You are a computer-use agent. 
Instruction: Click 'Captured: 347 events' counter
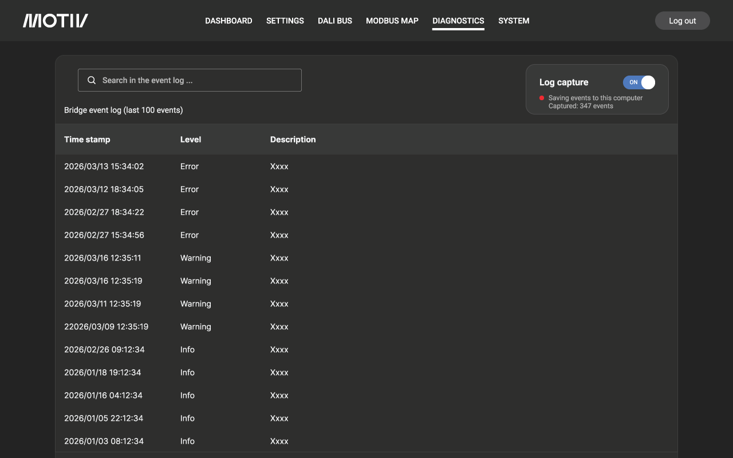[x=581, y=106]
